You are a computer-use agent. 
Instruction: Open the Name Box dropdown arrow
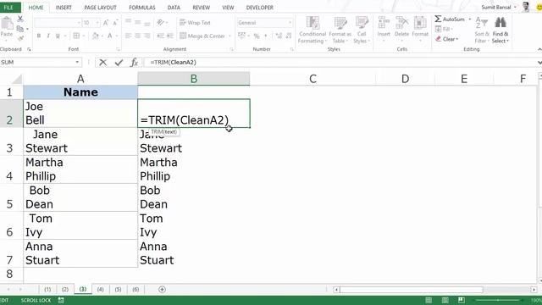[x=77, y=62]
